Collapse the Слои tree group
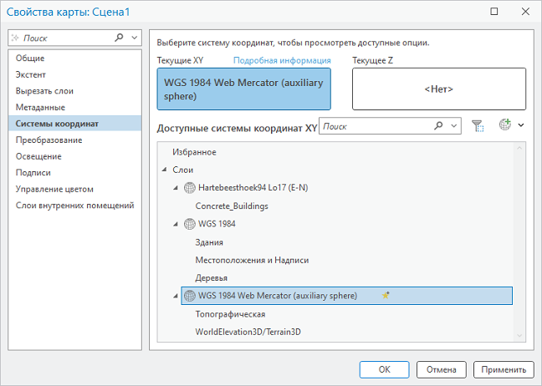 click(165, 170)
